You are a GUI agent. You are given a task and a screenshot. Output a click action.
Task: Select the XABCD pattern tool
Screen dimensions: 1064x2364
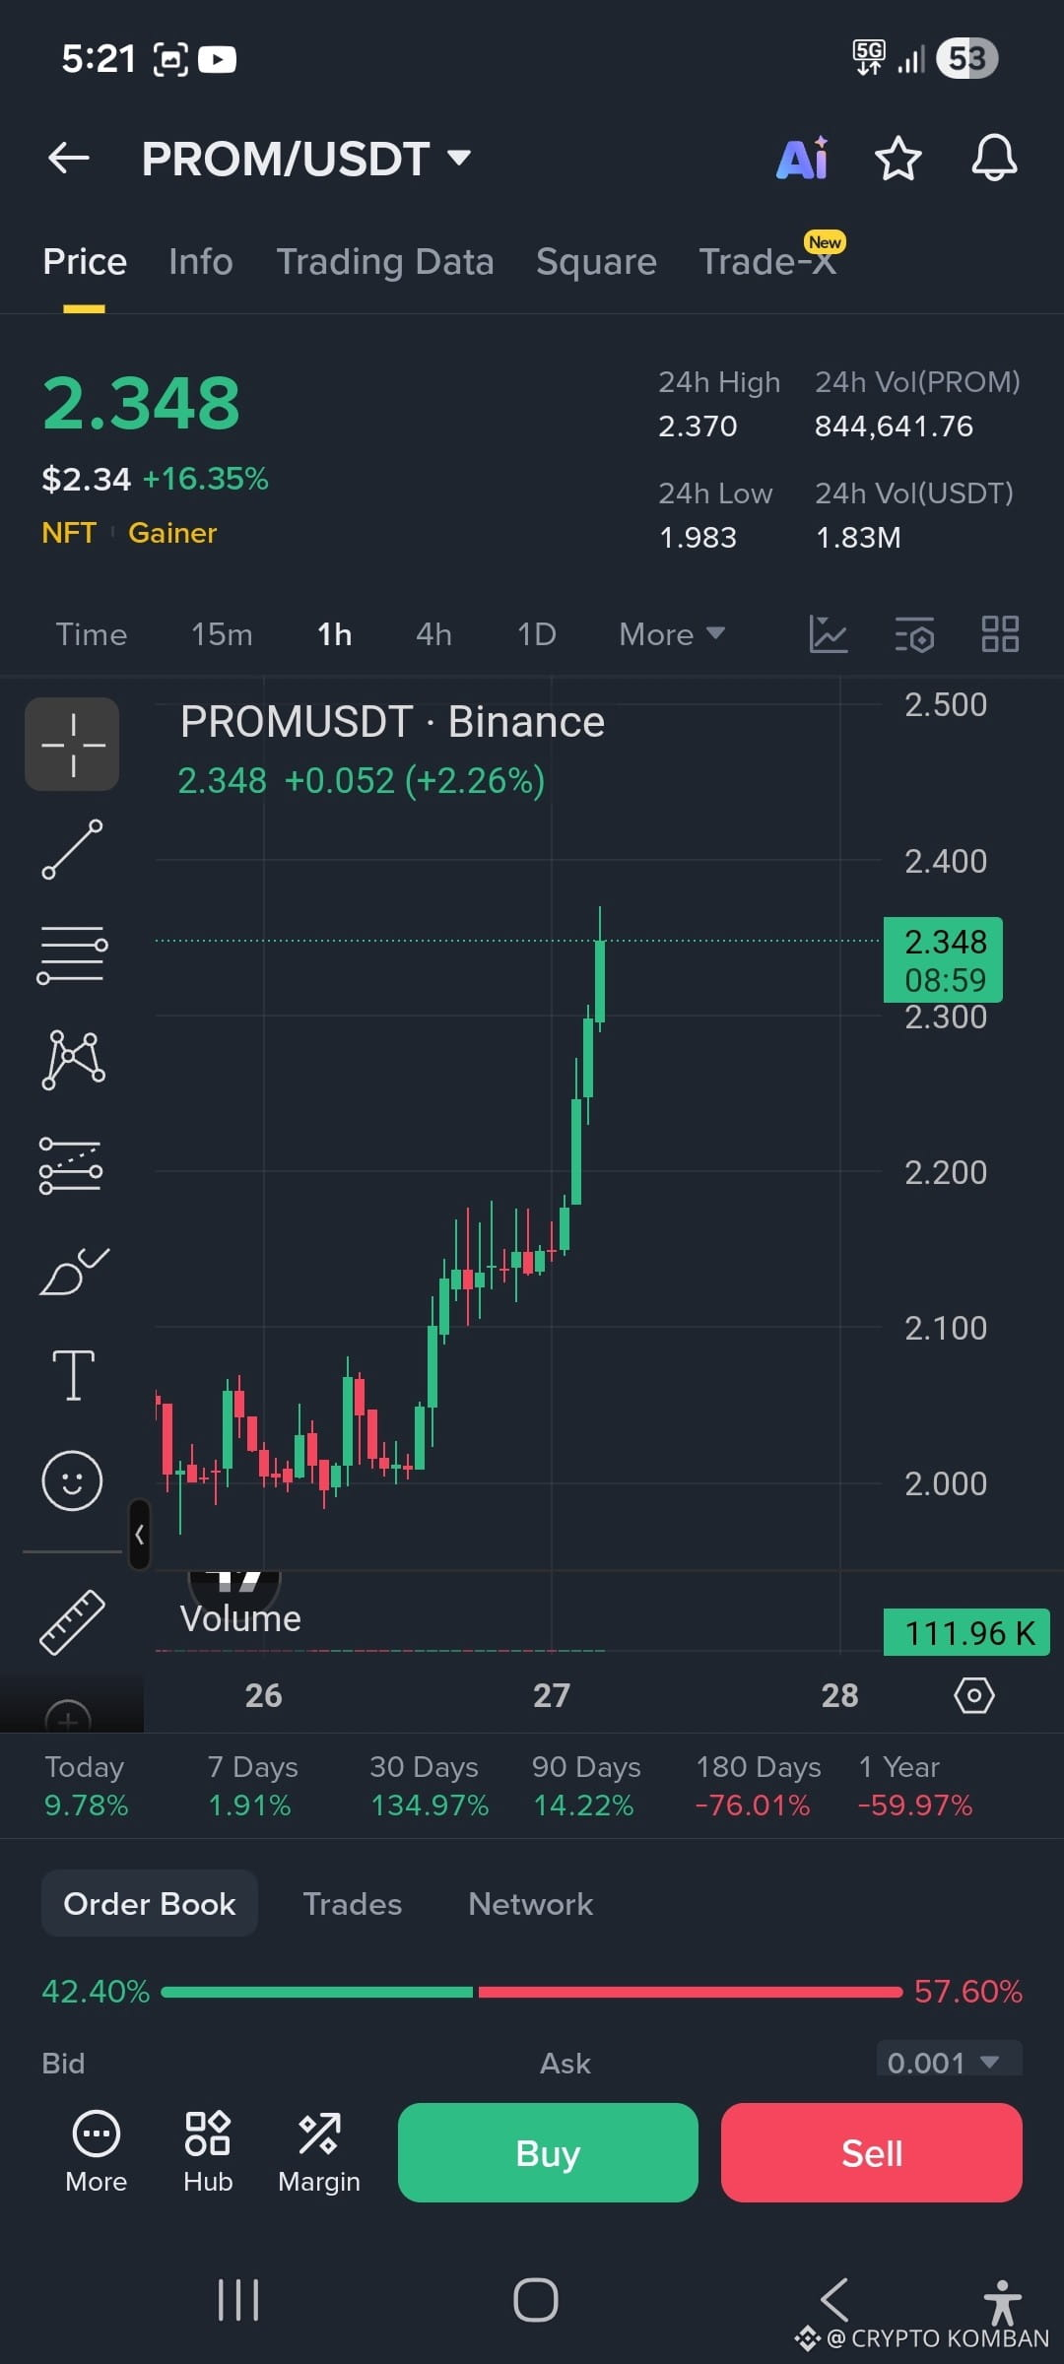[x=73, y=1060]
